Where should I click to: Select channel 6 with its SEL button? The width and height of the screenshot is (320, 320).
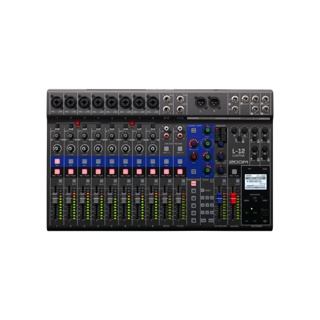[126, 161]
